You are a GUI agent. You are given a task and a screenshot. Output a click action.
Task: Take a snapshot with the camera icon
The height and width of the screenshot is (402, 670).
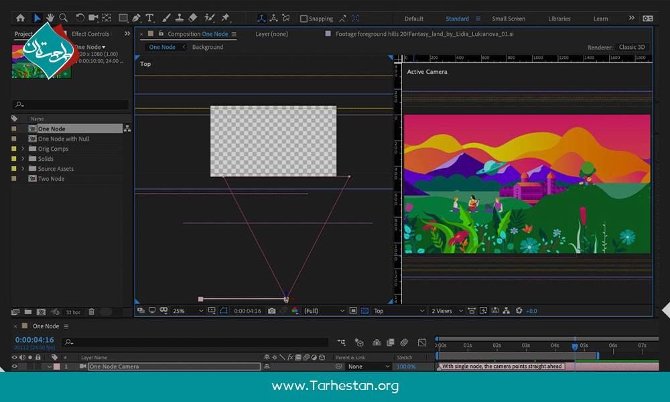click(x=272, y=311)
